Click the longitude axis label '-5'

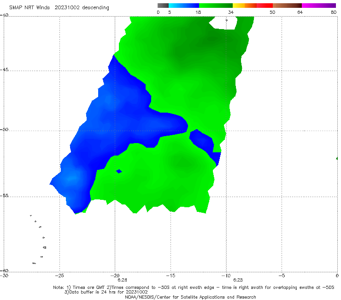282,276
